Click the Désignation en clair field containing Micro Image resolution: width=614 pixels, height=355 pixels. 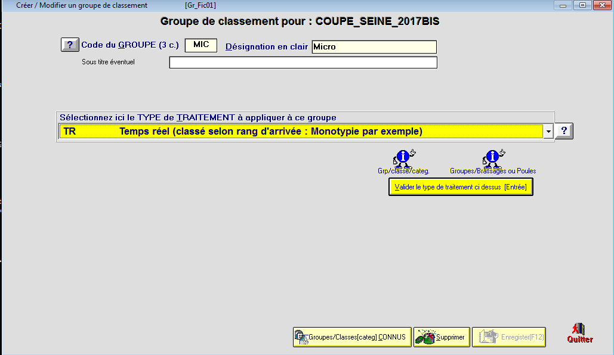point(374,47)
